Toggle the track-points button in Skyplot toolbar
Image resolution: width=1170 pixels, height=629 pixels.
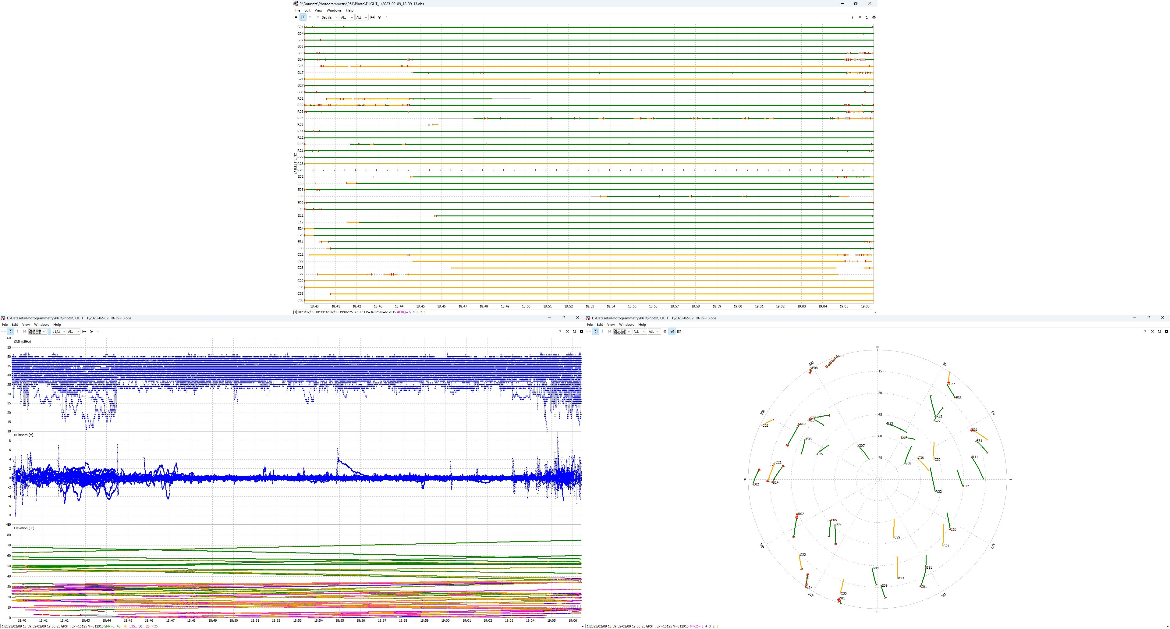672,332
